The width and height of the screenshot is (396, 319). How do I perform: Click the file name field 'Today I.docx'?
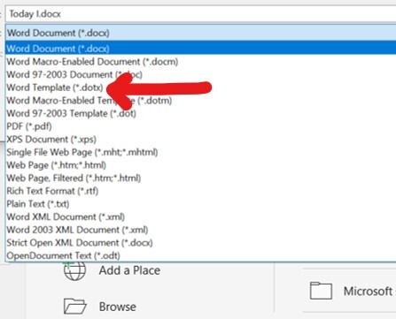coord(201,14)
